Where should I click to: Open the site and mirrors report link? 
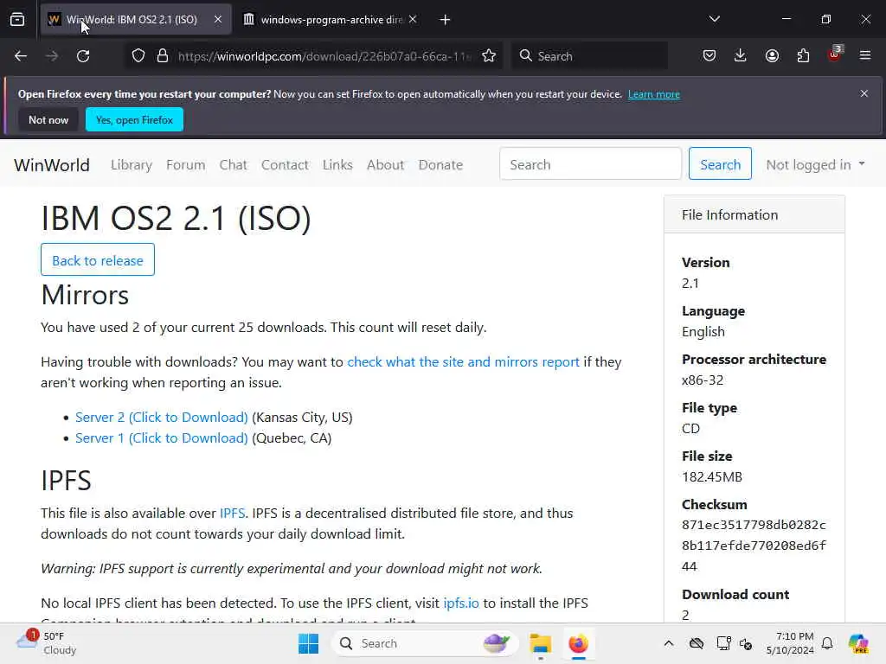click(x=464, y=362)
